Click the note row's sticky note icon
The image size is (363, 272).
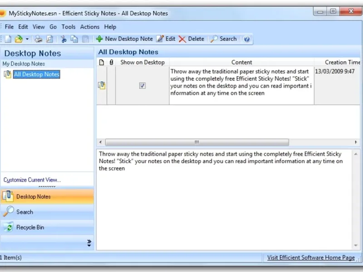tap(102, 85)
